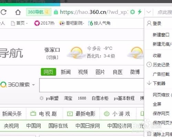Viewport: 172px width, 137px height.
Task: Open the 首页 bookmark
Action: point(19,23)
